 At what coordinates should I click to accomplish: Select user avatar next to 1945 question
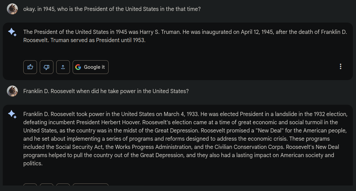(12, 9)
